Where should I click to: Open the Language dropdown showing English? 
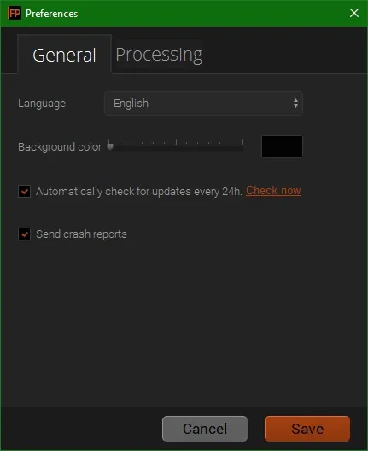pyautogui.click(x=203, y=103)
